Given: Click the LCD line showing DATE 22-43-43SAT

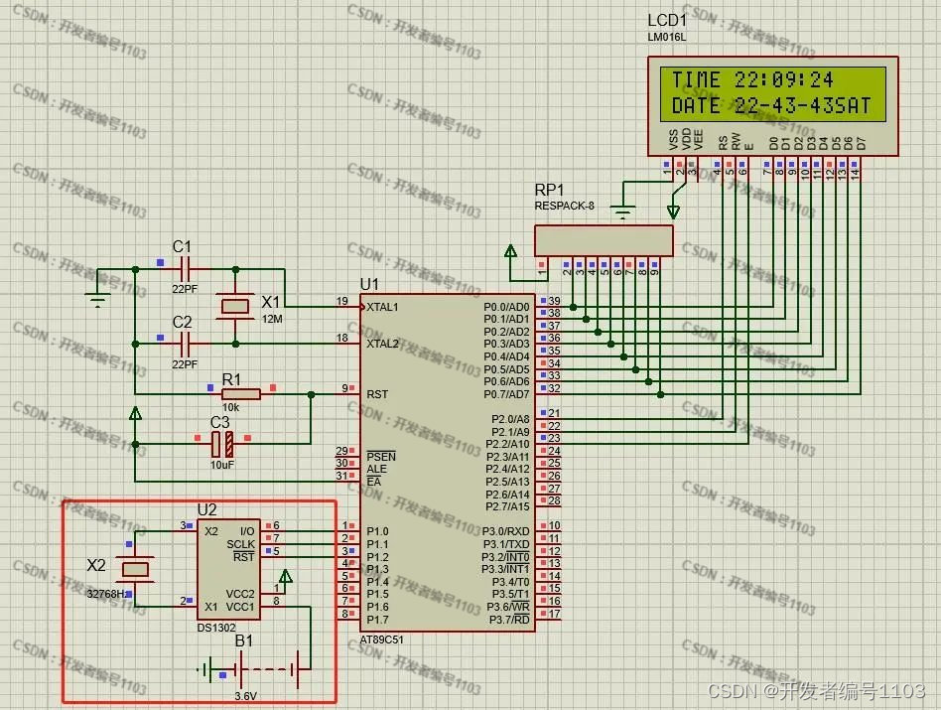Looking at the screenshot, I should coord(770,106).
